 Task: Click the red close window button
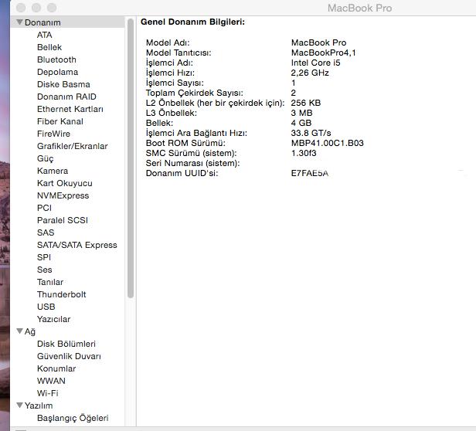[x=19, y=7]
